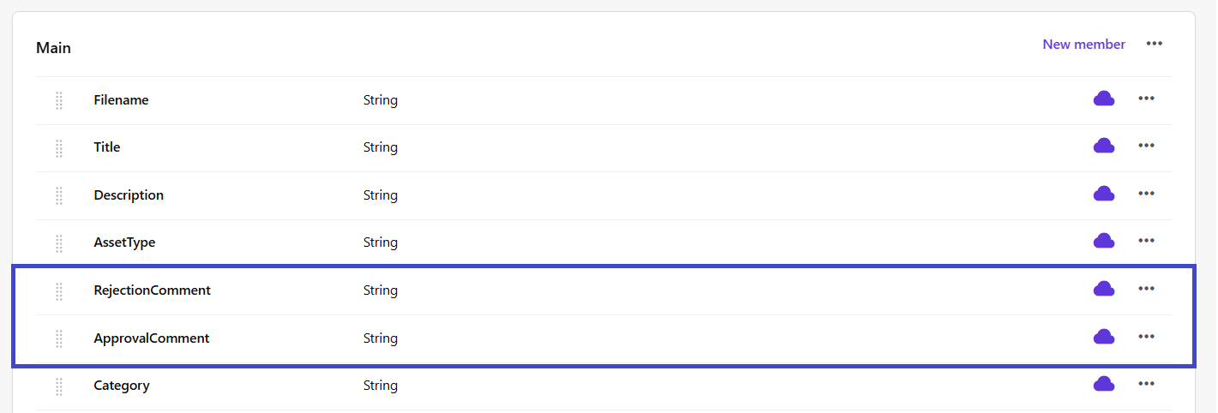This screenshot has height=413, width=1218.
Task: Click the cloud icon for Filename
Action: coord(1103,99)
